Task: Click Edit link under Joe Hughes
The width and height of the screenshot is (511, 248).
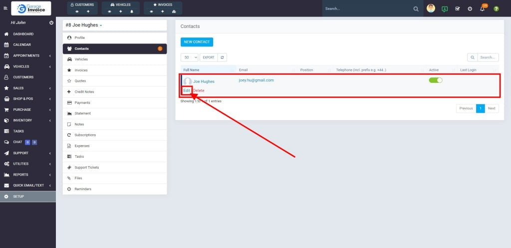Action: pos(187,90)
